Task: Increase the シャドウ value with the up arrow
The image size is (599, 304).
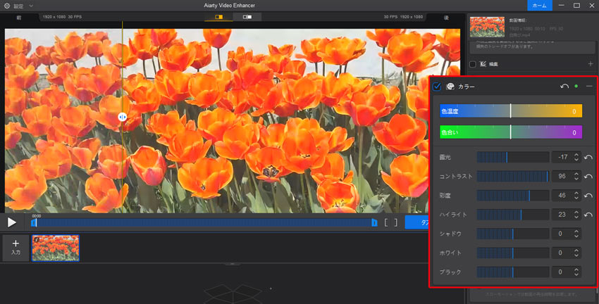Action: point(576,231)
